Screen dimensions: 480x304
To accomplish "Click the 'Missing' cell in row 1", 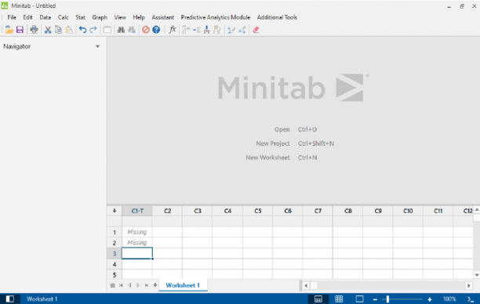I will click(x=137, y=232).
